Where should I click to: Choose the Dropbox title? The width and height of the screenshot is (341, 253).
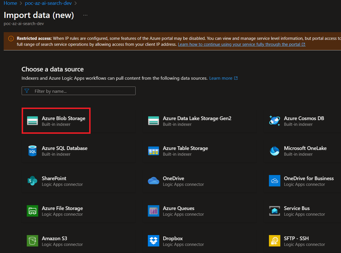tap(173, 238)
